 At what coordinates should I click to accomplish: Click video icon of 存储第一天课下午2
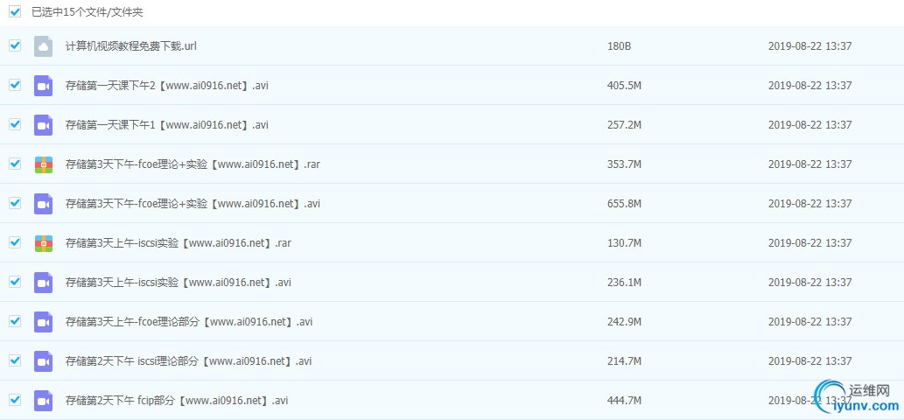point(43,85)
